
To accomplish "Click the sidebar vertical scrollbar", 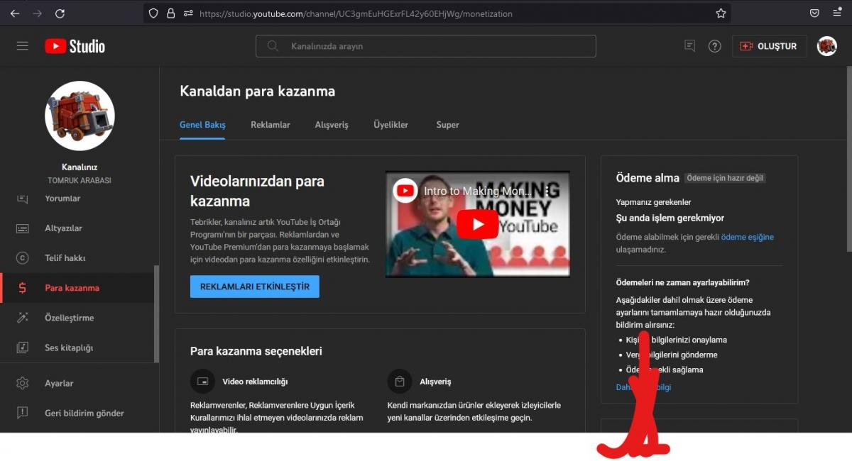I will coord(156,314).
